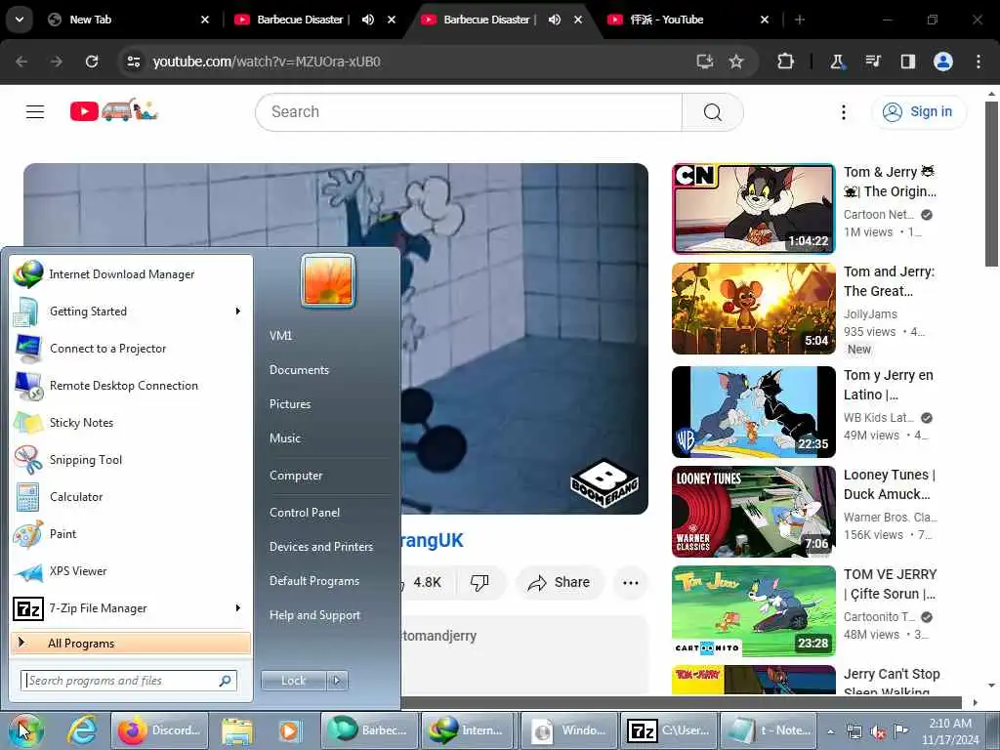The width and height of the screenshot is (1000, 750).
Task: Reload the YouTube page
Action: 92,62
